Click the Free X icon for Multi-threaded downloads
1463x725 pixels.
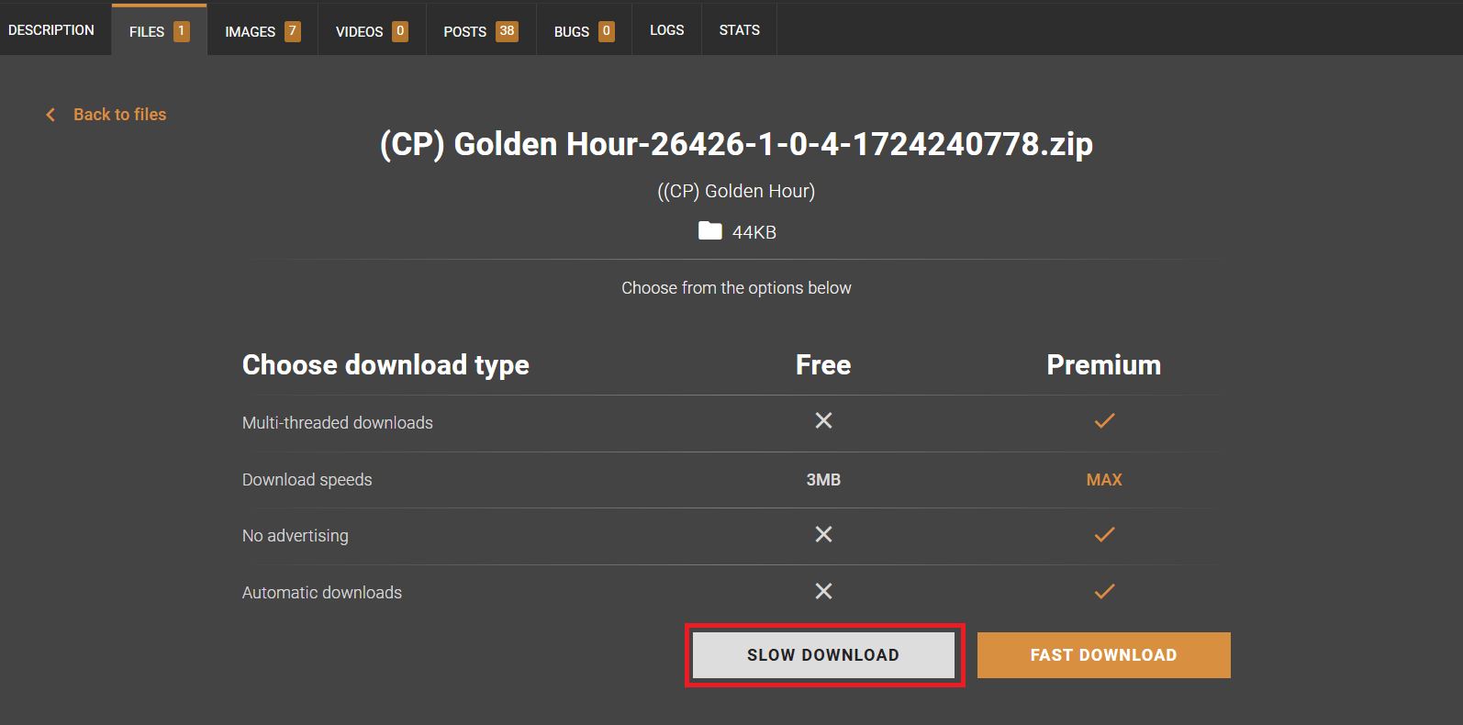[823, 420]
